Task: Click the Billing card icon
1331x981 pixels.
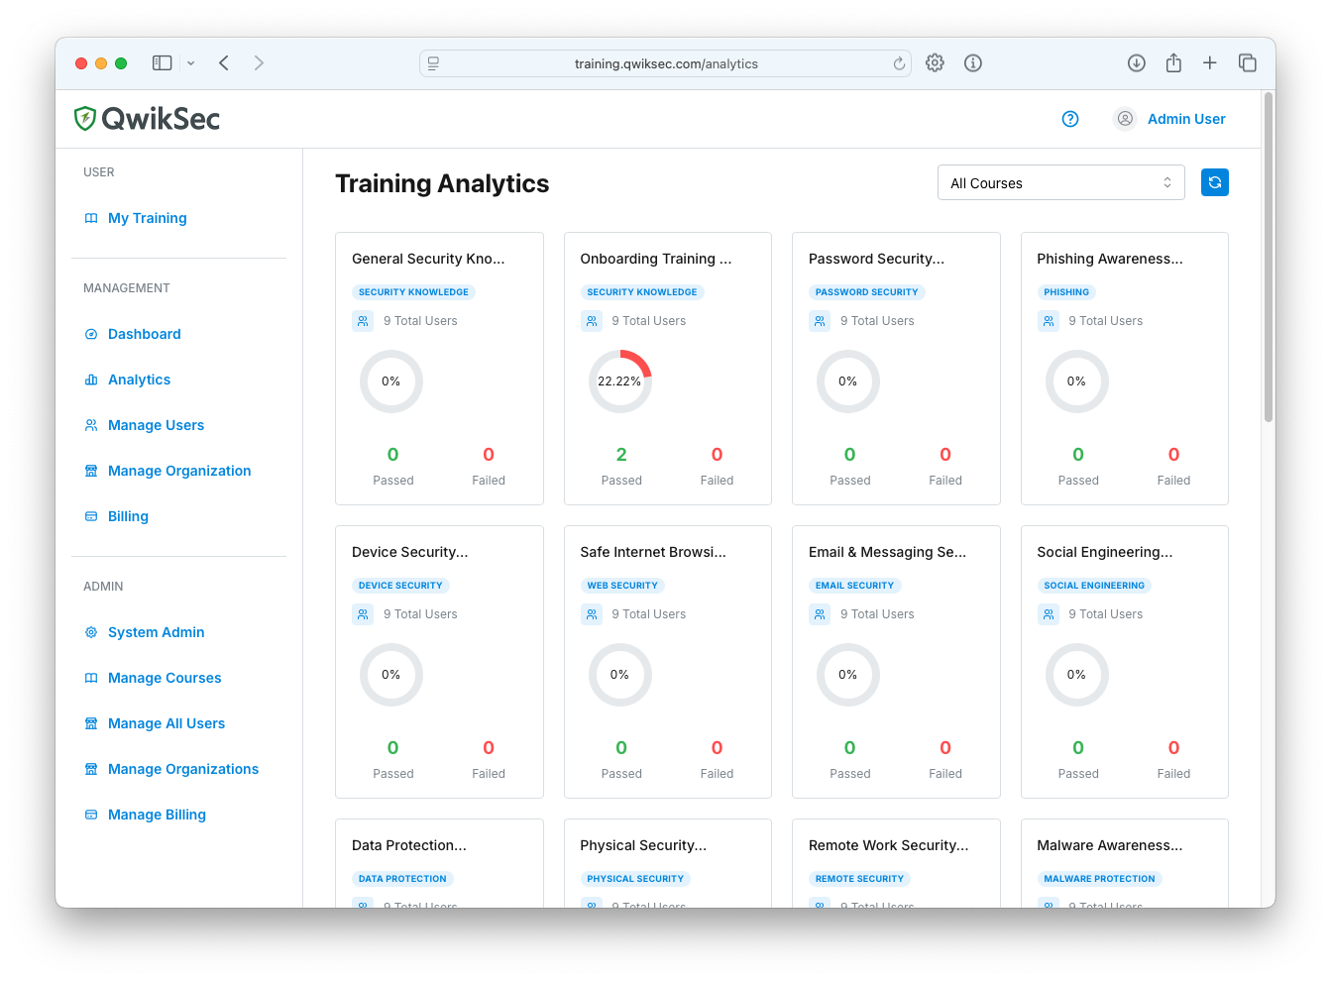Action: 91,516
